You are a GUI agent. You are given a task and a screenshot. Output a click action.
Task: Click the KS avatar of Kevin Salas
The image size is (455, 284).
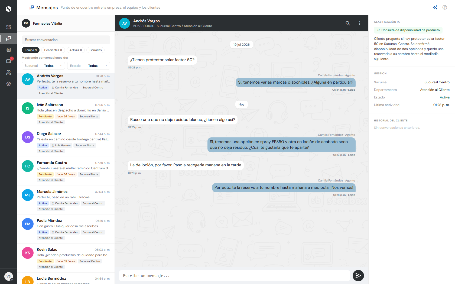click(x=28, y=253)
